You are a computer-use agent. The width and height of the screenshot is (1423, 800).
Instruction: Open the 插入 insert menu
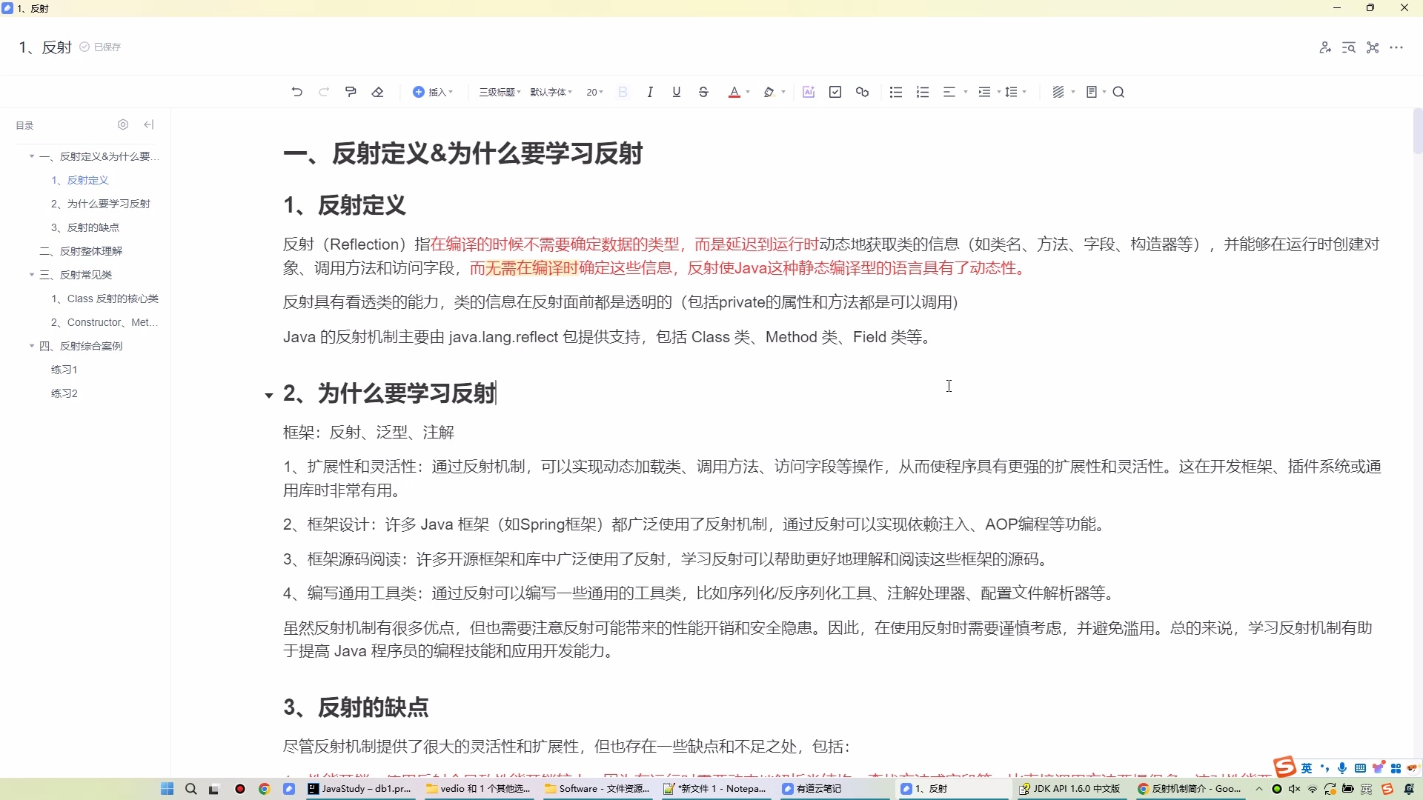[x=433, y=92]
